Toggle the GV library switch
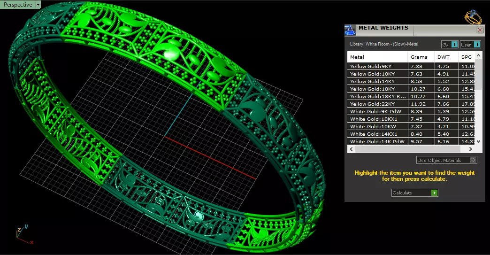The width and height of the screenshot is (490, 255). pos(450,45)
